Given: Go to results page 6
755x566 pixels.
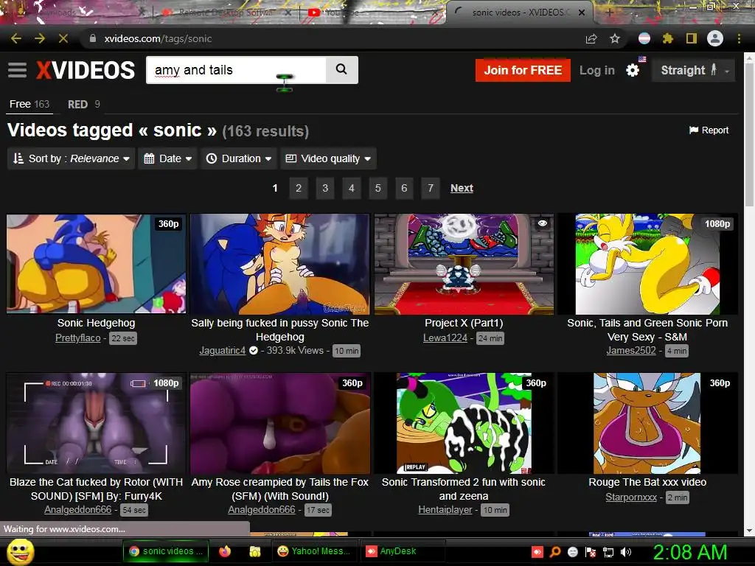Looking at the screenshot, I should click(404, 188).
